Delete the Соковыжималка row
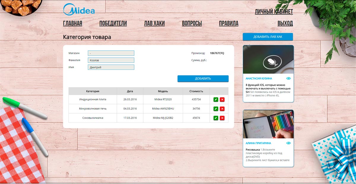This screenshot has height=184, width=356. [222, 118]
